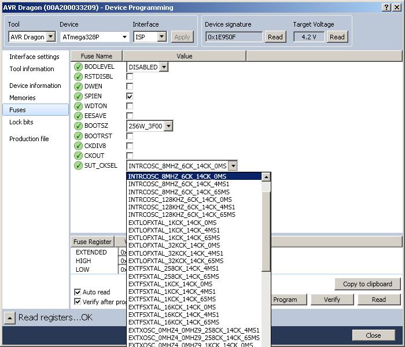Screen dimensions: 405x347
Task: Click the help question mark in title bar
Action: pyautogui.click(x=386, y=7)
